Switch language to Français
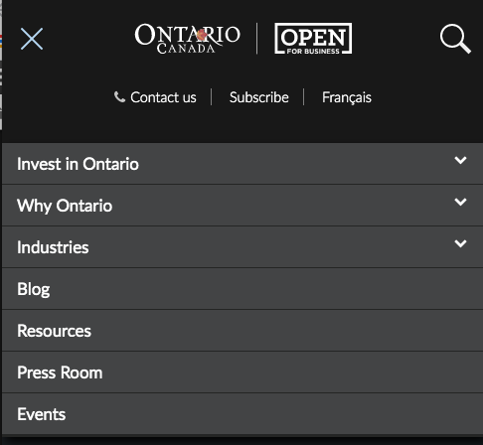The height and width of the screenshot is (445, 483). pos(347,97)
